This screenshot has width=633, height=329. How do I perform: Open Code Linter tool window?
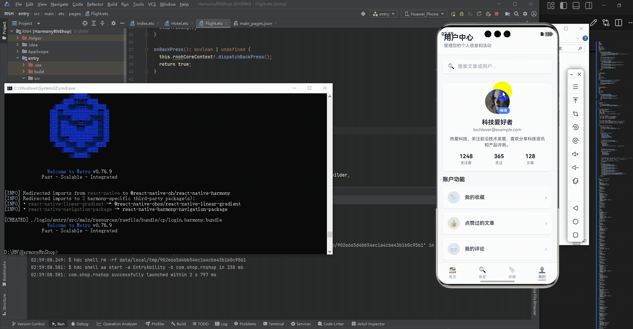(x=330, y=324)
